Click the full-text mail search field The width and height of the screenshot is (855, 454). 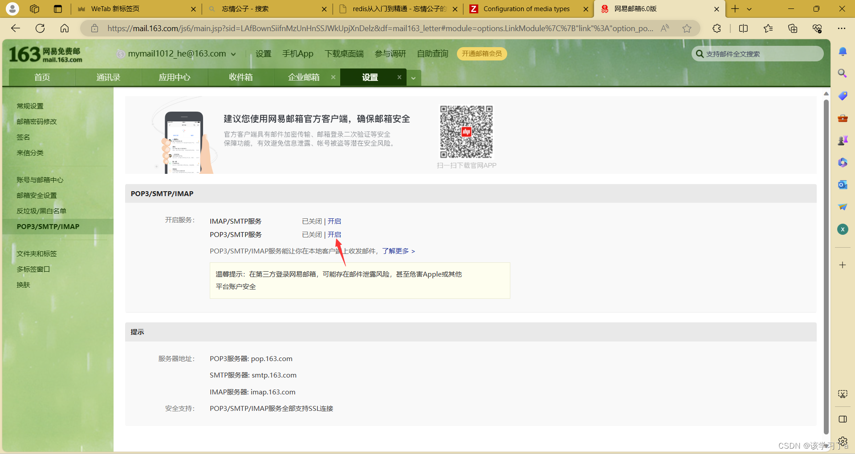(758, 54)
